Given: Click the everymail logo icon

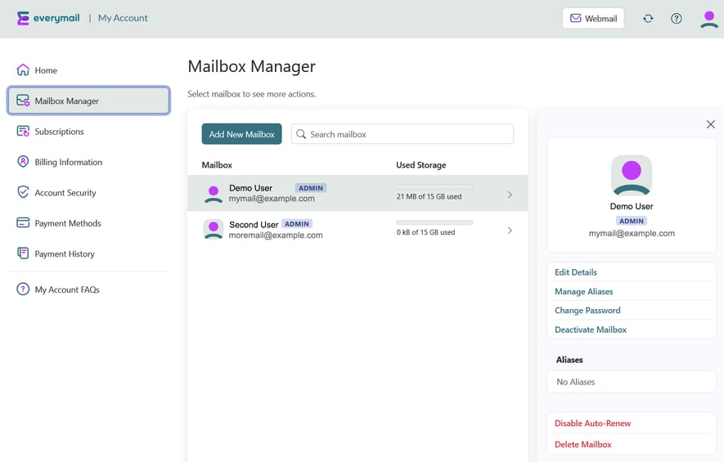Looking at the screenshot, I should 23,18.
